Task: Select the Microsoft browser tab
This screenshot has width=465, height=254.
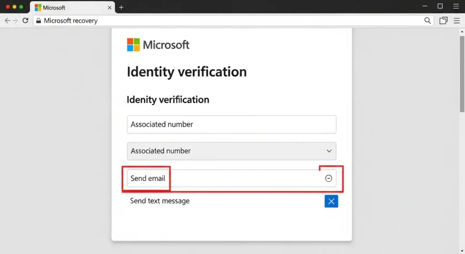Action: pos(73,7)
